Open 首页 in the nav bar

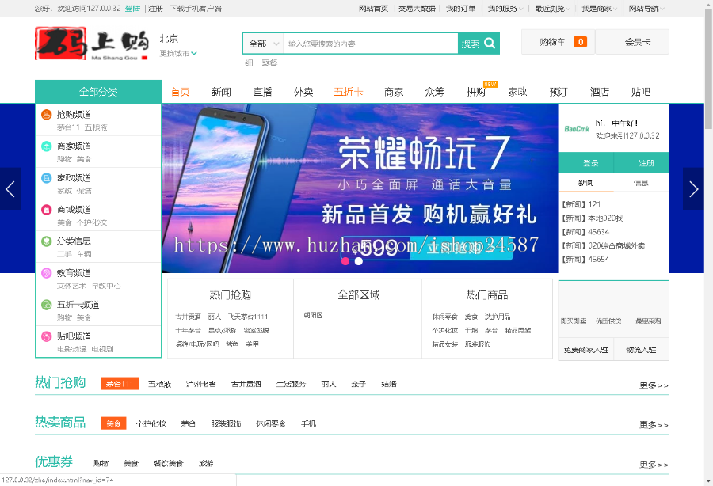pos(180,92)
